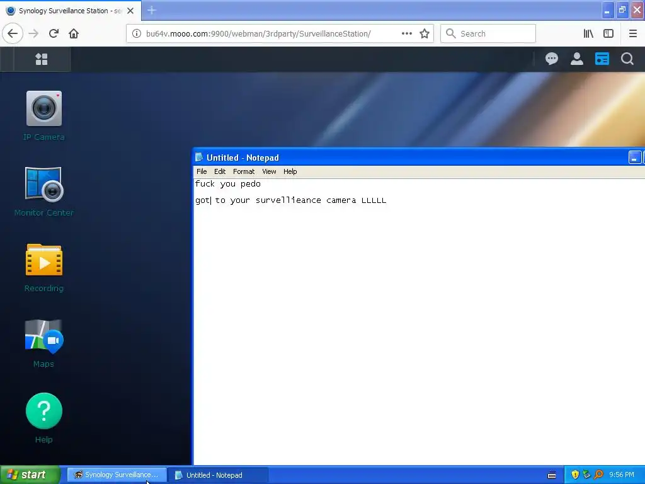
Task: Open the browser Library icon
Action: [588, 33]
